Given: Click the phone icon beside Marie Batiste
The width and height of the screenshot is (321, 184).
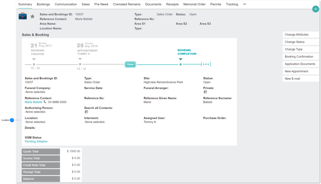Looking at the screenshot, I should point(45,102).
